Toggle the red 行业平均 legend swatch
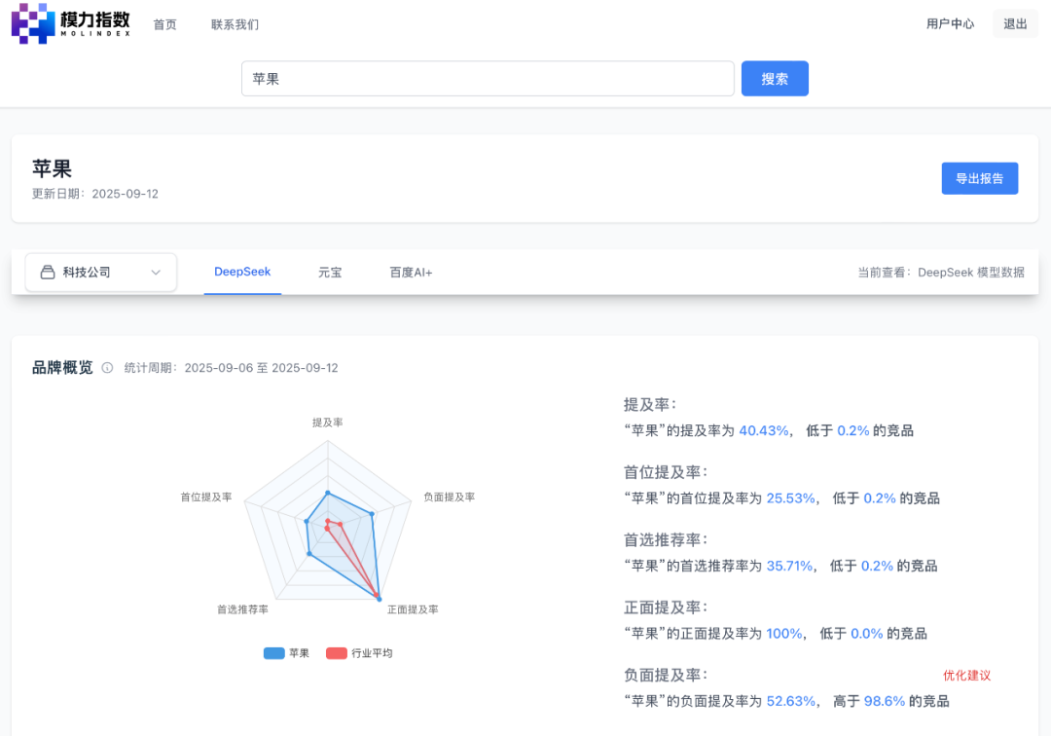Viewport: 1051px width, 736px height. tap(337, 653)
